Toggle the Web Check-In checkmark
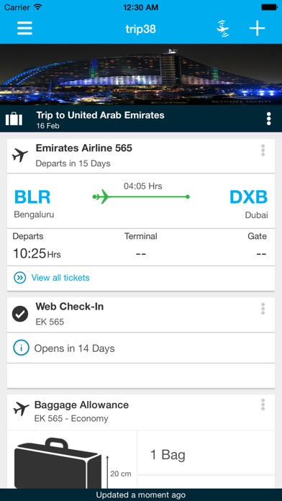282x501 pixels. (20, 314)
